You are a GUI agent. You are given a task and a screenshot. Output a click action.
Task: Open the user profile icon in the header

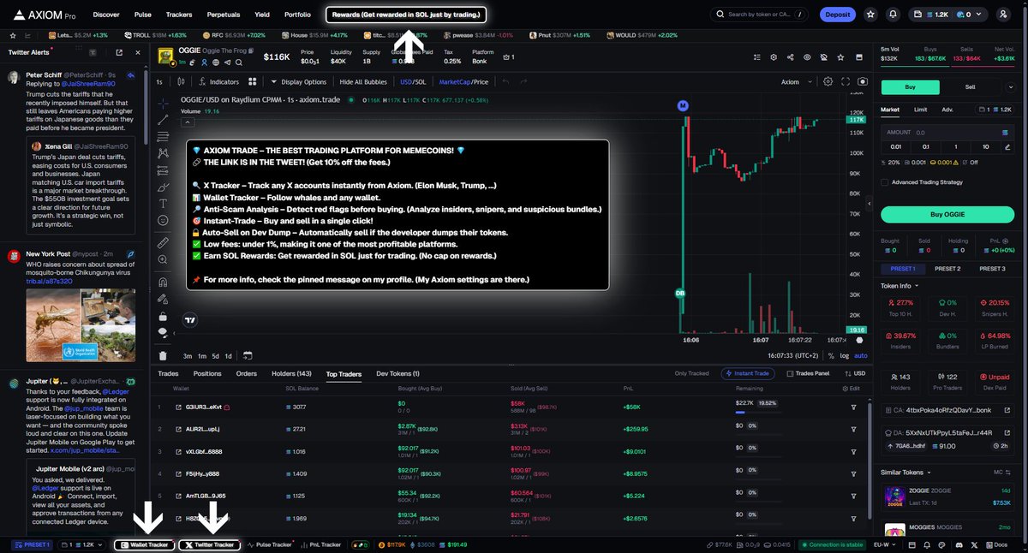(x=1003, y=15)
